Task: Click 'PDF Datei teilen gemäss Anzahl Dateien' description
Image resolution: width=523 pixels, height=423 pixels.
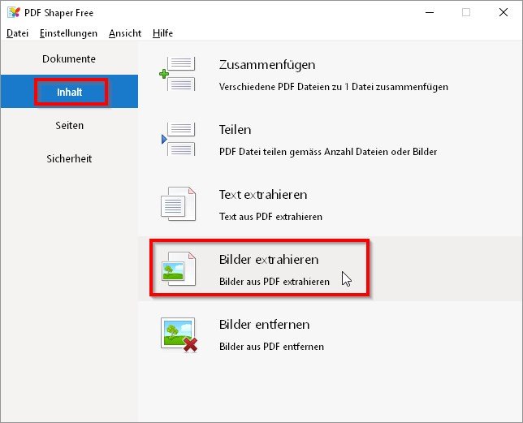Action: pos(328,152)
